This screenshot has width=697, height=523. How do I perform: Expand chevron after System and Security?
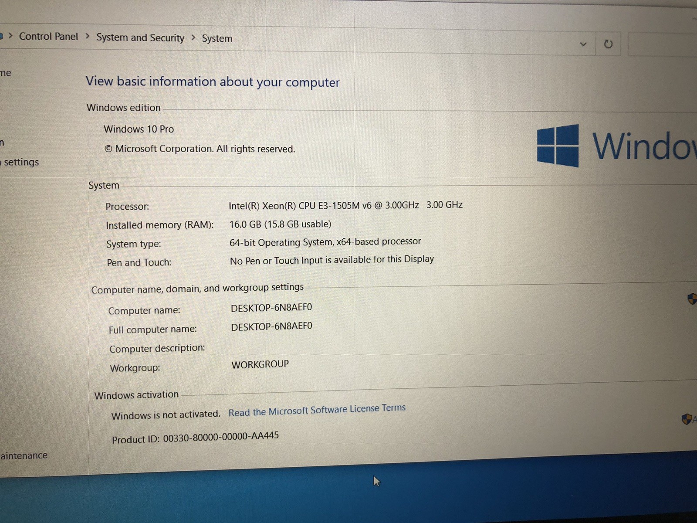coord(193,38)
